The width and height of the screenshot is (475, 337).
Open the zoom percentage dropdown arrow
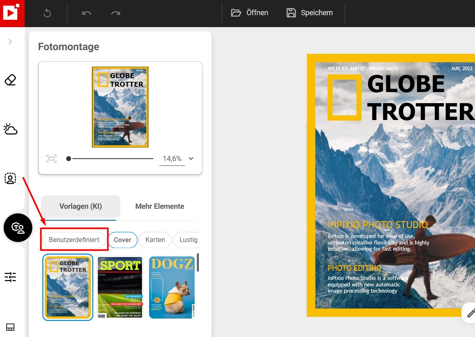pyautogui.click(x=191, y=159)
